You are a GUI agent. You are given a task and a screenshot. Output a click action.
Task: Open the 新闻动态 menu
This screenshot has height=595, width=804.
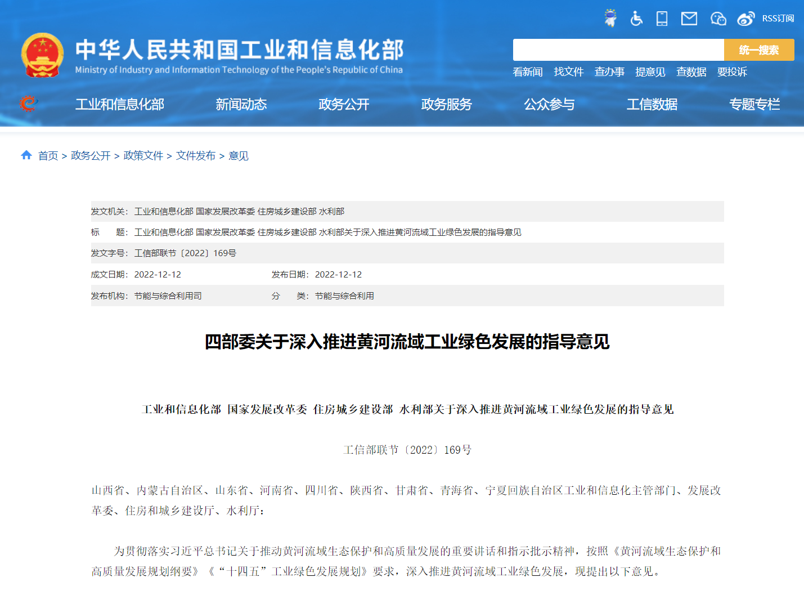click(241, 104)
